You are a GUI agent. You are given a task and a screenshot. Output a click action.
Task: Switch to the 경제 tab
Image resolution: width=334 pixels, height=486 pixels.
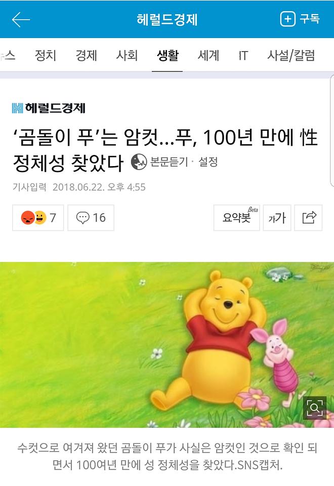(x=87, y=56)
